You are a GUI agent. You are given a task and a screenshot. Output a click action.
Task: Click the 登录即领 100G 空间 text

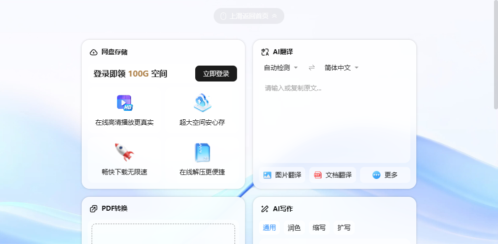[x=130, y=74]
